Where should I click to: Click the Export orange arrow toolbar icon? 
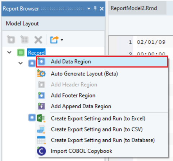[54, 40]
